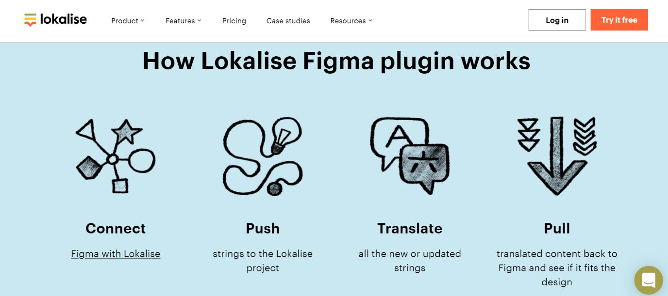The height and width of the screenshot is (296, 668).
Task: Click the Connect nodes diagram illustration
Action: (116, 156)
